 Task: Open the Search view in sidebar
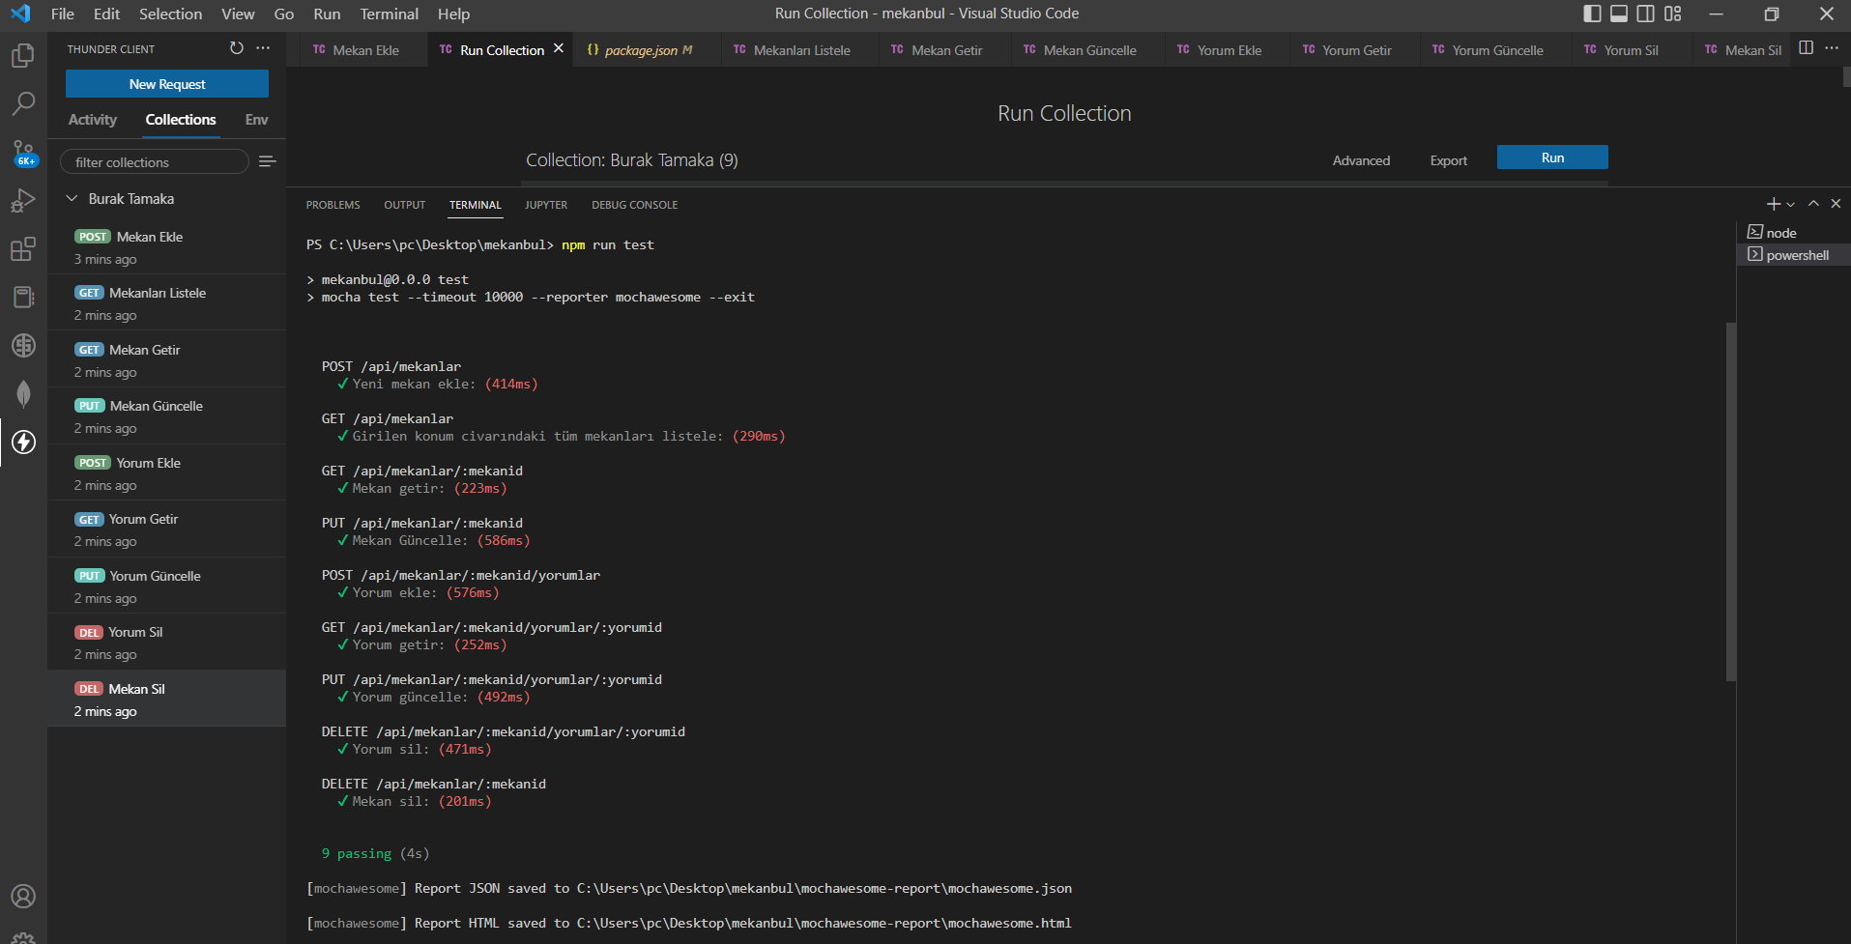[23, 103]
